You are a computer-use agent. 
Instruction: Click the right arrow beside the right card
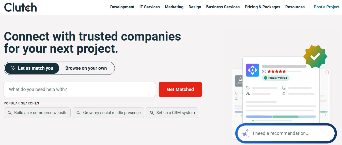point(326,115)
